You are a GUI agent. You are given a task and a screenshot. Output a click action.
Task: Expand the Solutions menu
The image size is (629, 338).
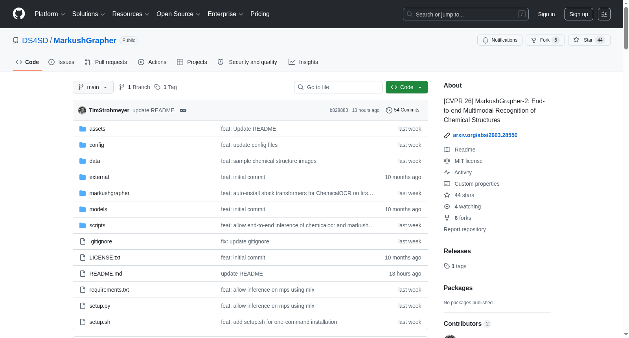pos(88,14)
